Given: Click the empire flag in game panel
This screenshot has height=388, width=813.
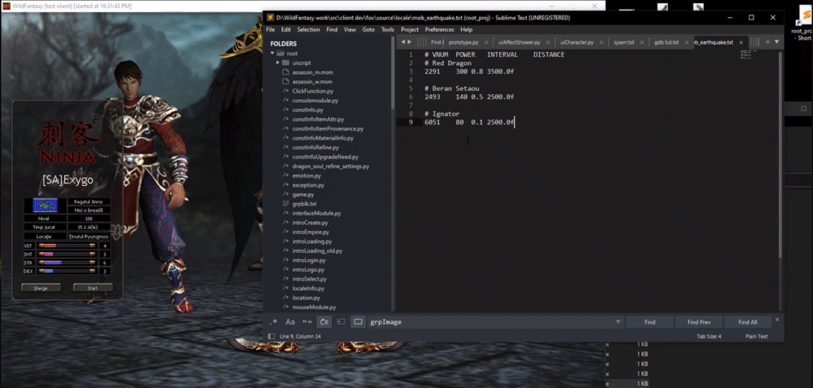Looking at the screenshot, I should (x=45, y=205).
